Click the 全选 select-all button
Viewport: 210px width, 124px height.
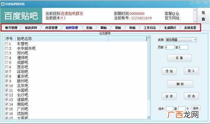(169, 96)
